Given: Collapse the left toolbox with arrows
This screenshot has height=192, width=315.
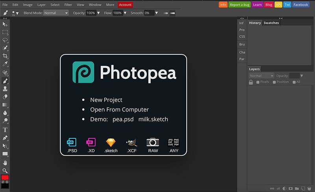Looking at the screenshot, I should (x=5, y=18).
